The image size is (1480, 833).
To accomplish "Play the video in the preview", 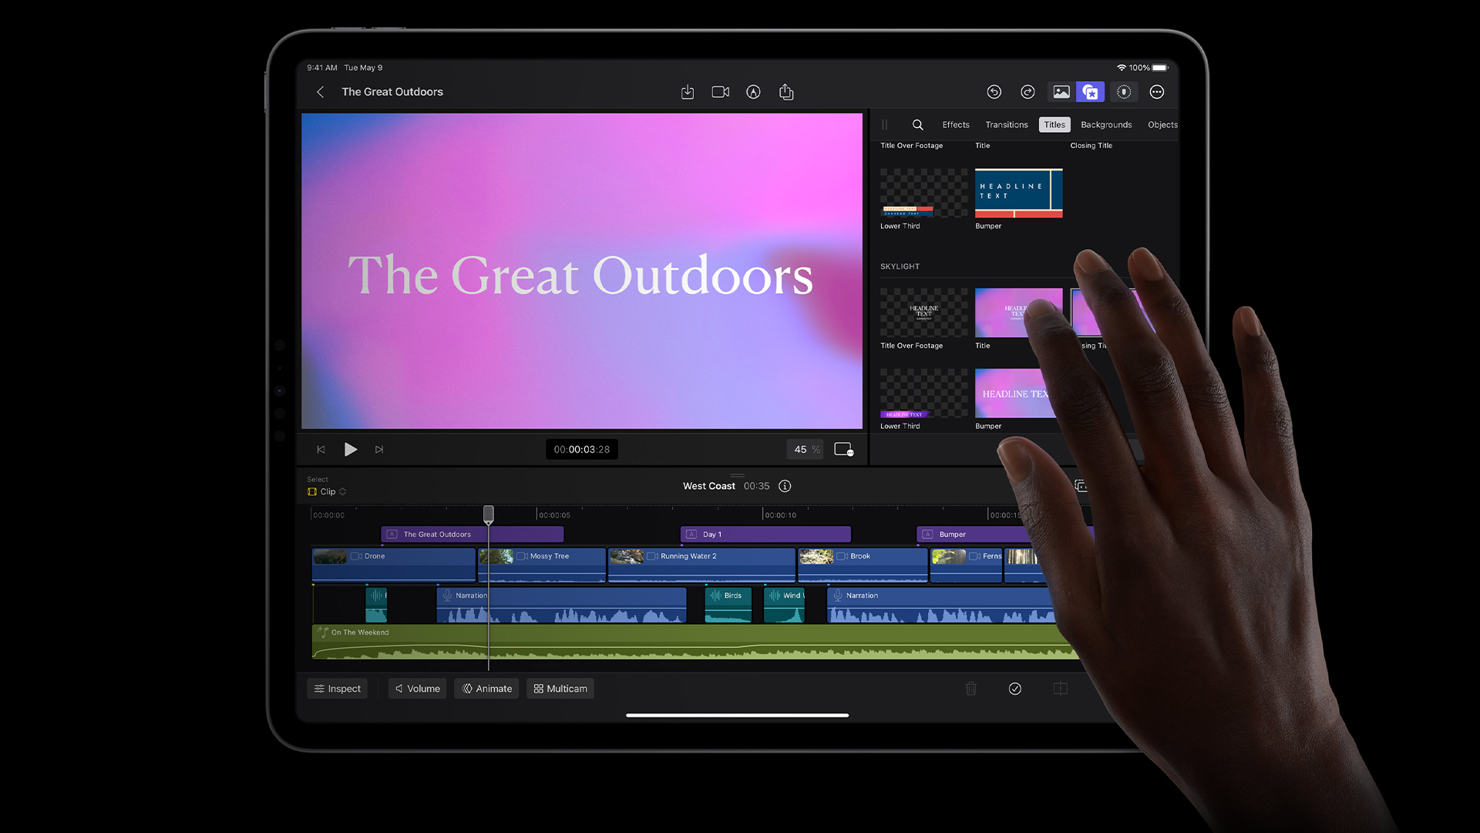I will click(x=350, y=449).
